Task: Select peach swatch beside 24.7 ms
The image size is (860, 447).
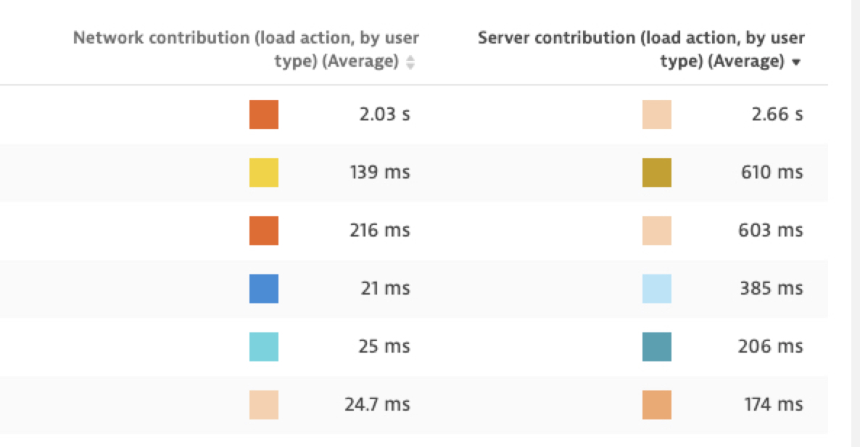Action: click(264, 405)
